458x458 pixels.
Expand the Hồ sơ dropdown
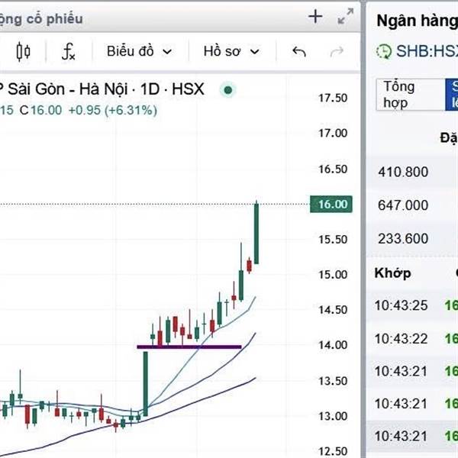coord(231,52)
